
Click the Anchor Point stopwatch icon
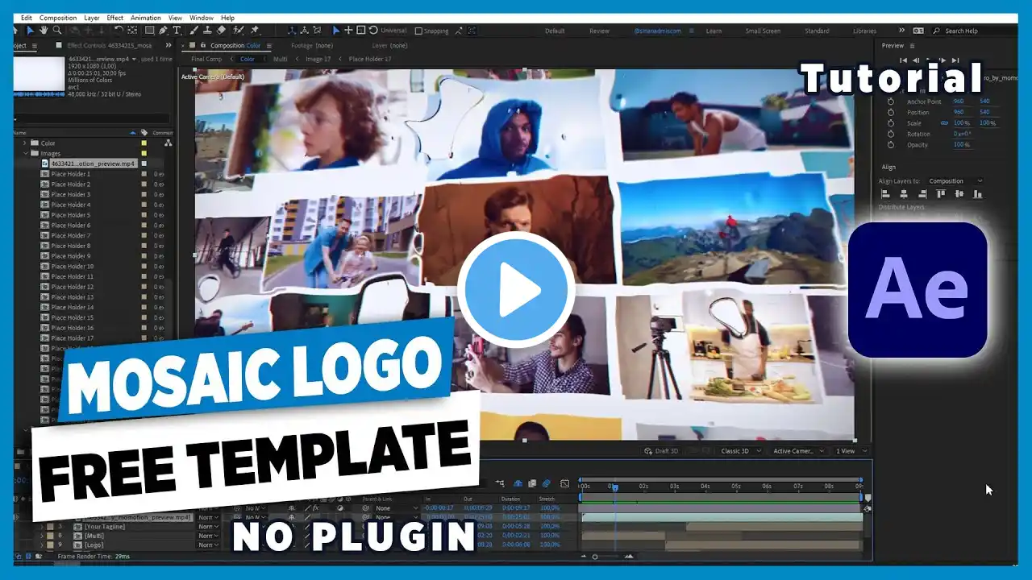tap(891, 101)
